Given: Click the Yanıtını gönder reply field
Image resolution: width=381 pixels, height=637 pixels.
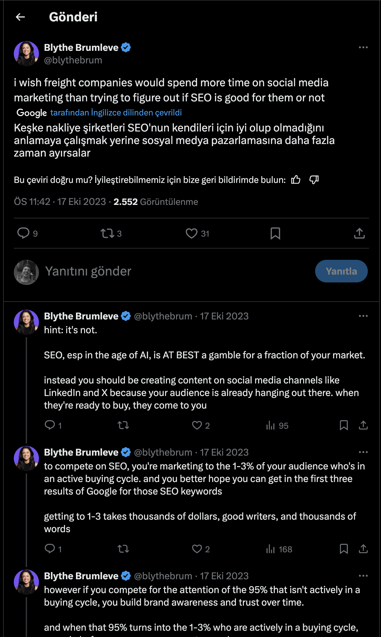Looking at the screenshot, I should [x=89, y=271].
